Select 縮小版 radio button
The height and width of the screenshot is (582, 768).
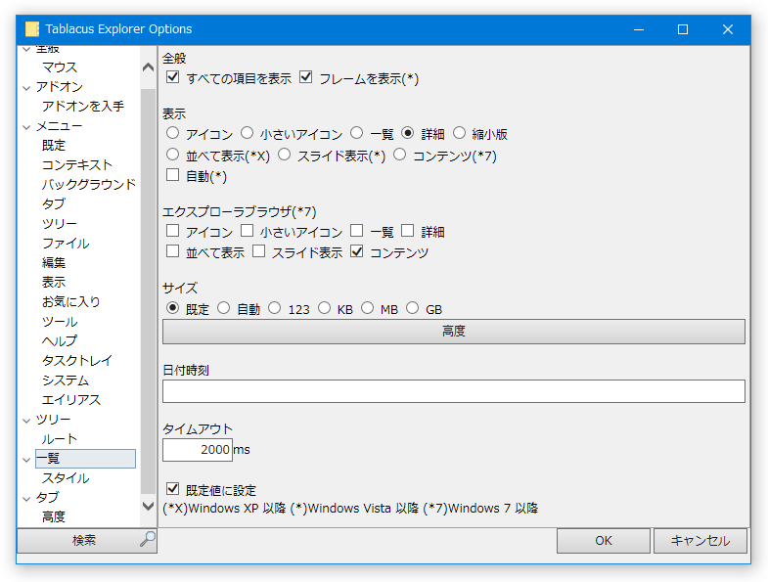(x=459, y=133)
